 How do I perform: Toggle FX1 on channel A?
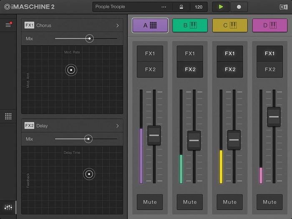coord(150,53)
